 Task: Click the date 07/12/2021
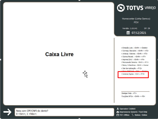click(139, 33)
